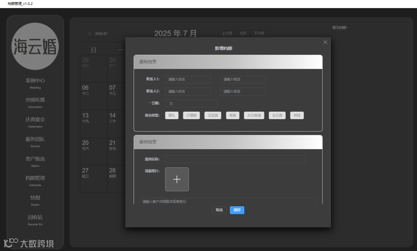Screen dimensions: 417x251
Task: Select calendar day 13 十九
Action: pyautogui.click(x=93, y=124)
